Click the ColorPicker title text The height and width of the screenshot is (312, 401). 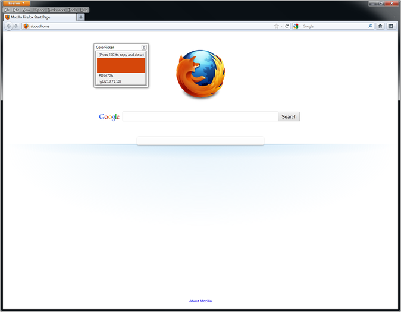coord(105,48)
